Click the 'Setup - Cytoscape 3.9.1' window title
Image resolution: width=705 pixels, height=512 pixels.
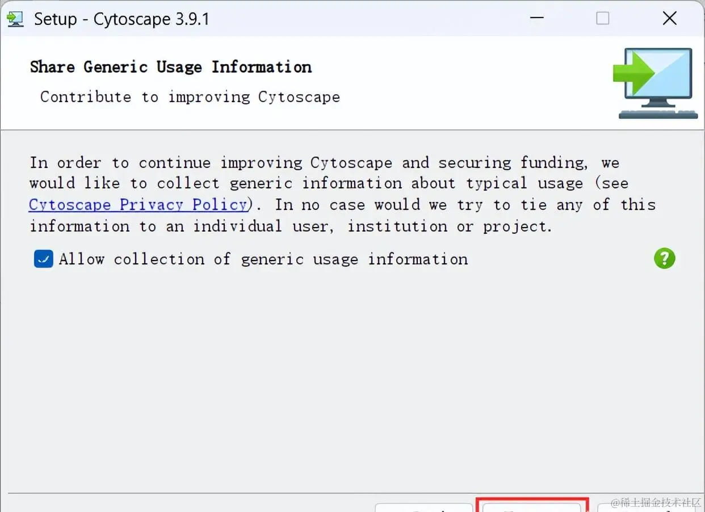[121, 19]
